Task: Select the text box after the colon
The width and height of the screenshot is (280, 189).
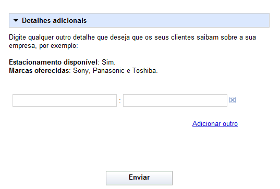Action: [175, 100]
